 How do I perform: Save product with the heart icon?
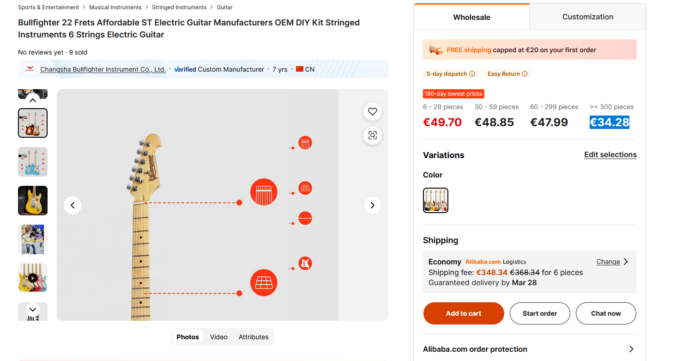[373, 111]
